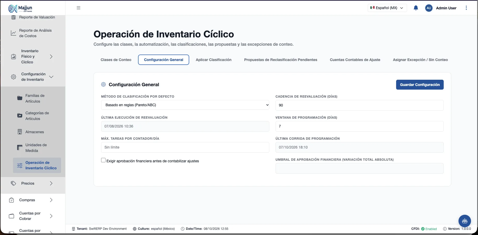Expand the Precios chevron
478x235 pixels.
pos(51,183)
